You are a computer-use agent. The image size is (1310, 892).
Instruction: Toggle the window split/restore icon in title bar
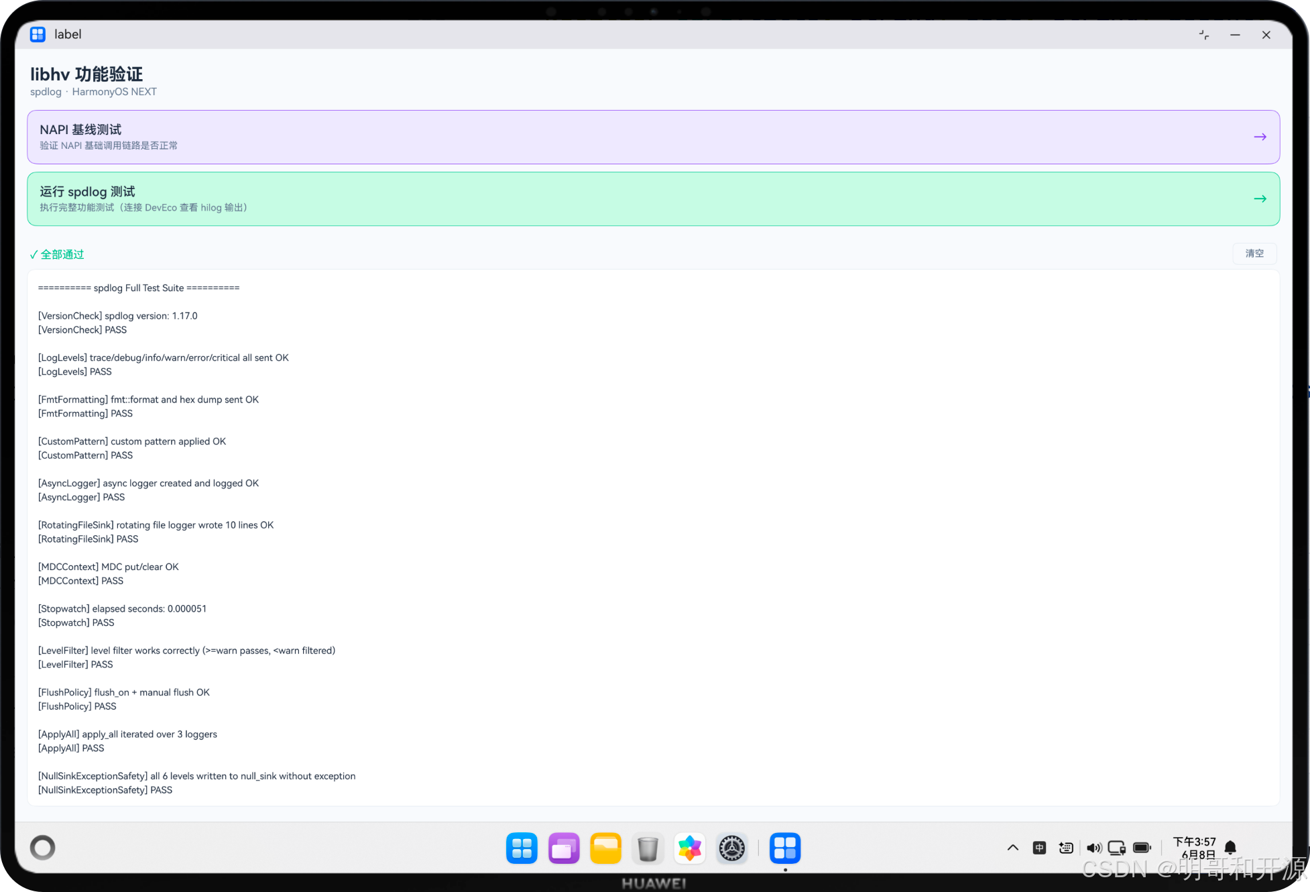coord(1204,35)
